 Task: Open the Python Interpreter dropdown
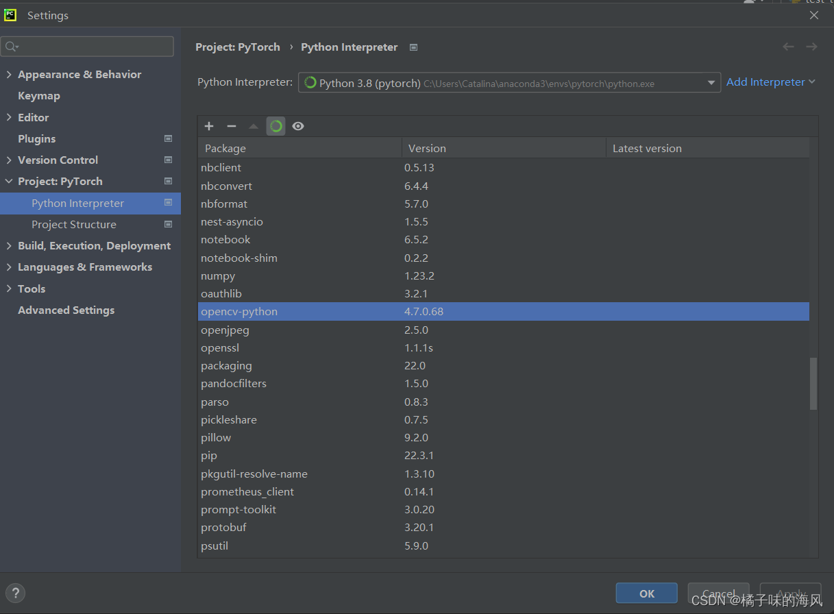pos(509,82)
